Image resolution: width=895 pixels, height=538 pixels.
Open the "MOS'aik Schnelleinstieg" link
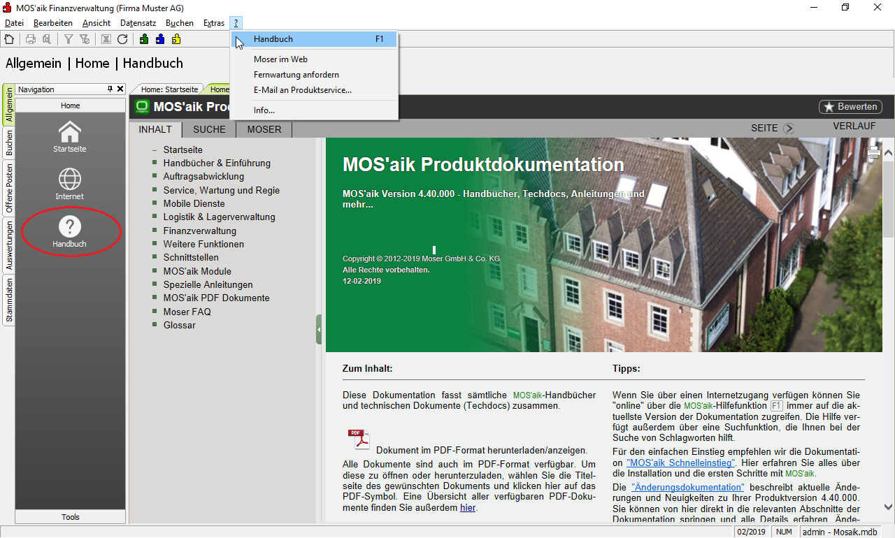pyautogui.click(x=680, y=463)
